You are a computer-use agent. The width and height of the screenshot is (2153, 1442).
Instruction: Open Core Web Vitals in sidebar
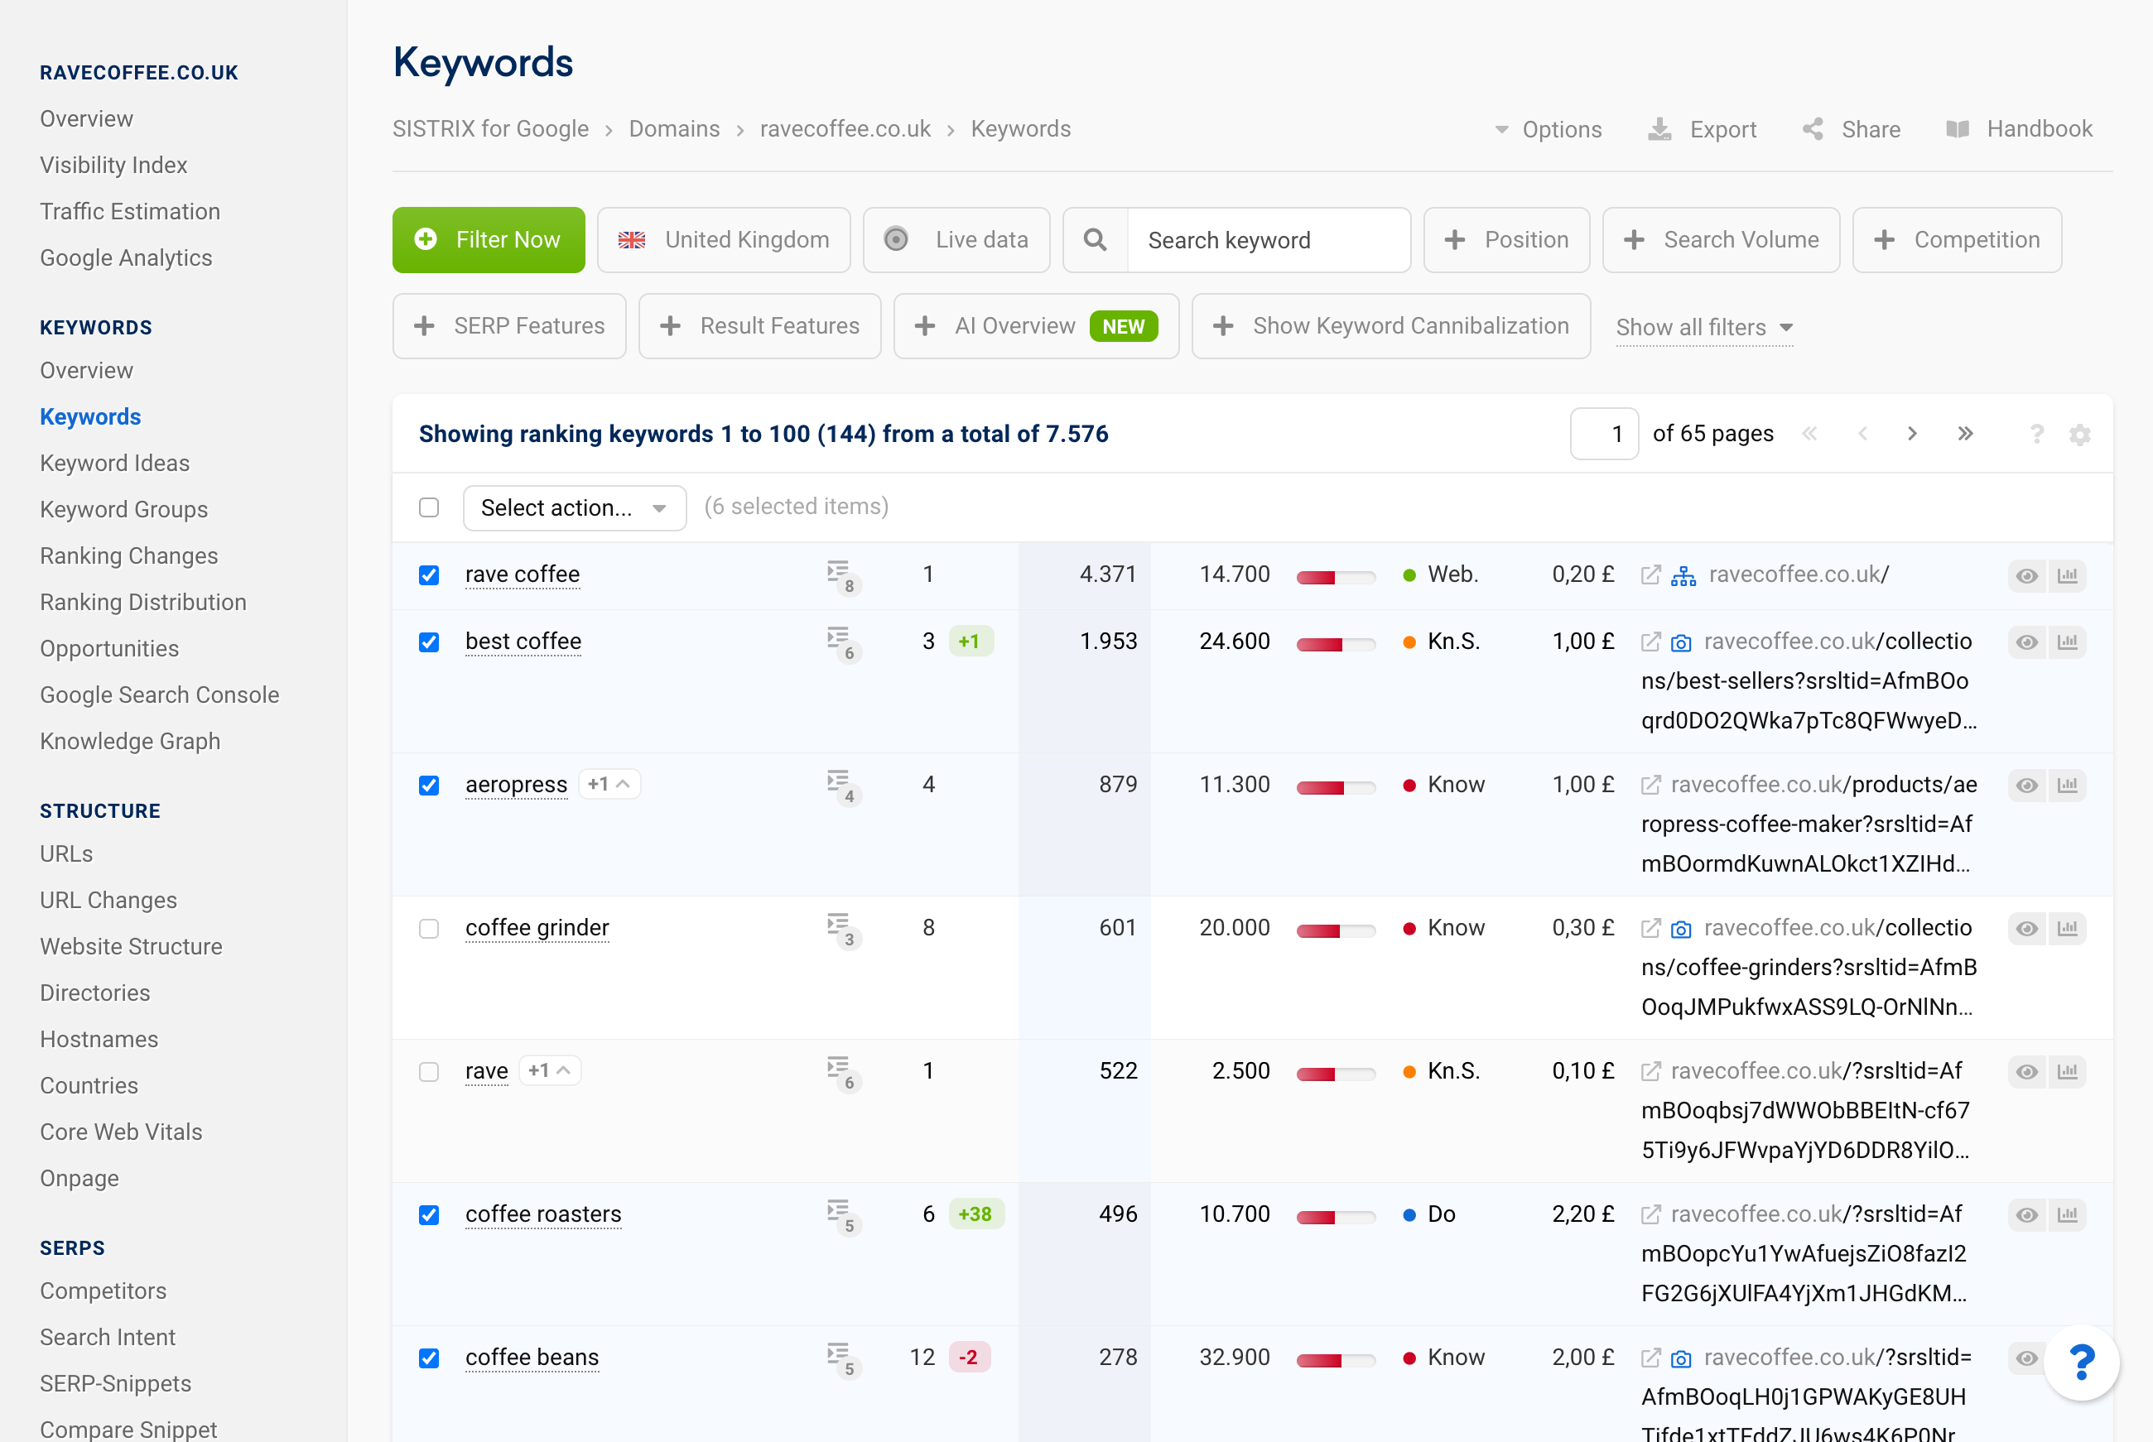click(x=120, y=1132)
